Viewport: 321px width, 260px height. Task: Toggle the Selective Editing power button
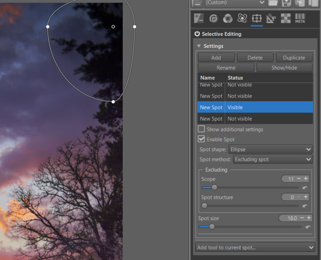coord(197,34)
